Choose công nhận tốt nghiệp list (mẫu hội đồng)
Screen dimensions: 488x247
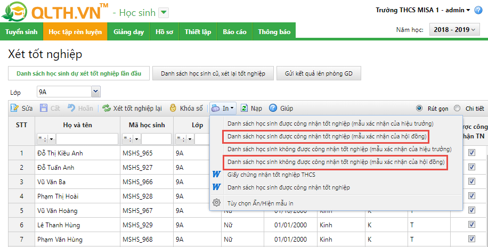(x=327, y=137)
